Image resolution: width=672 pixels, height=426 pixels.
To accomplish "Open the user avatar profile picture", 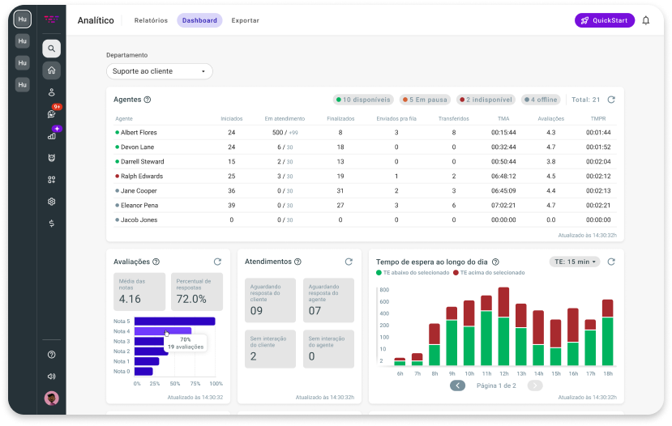I will (51, 398).
